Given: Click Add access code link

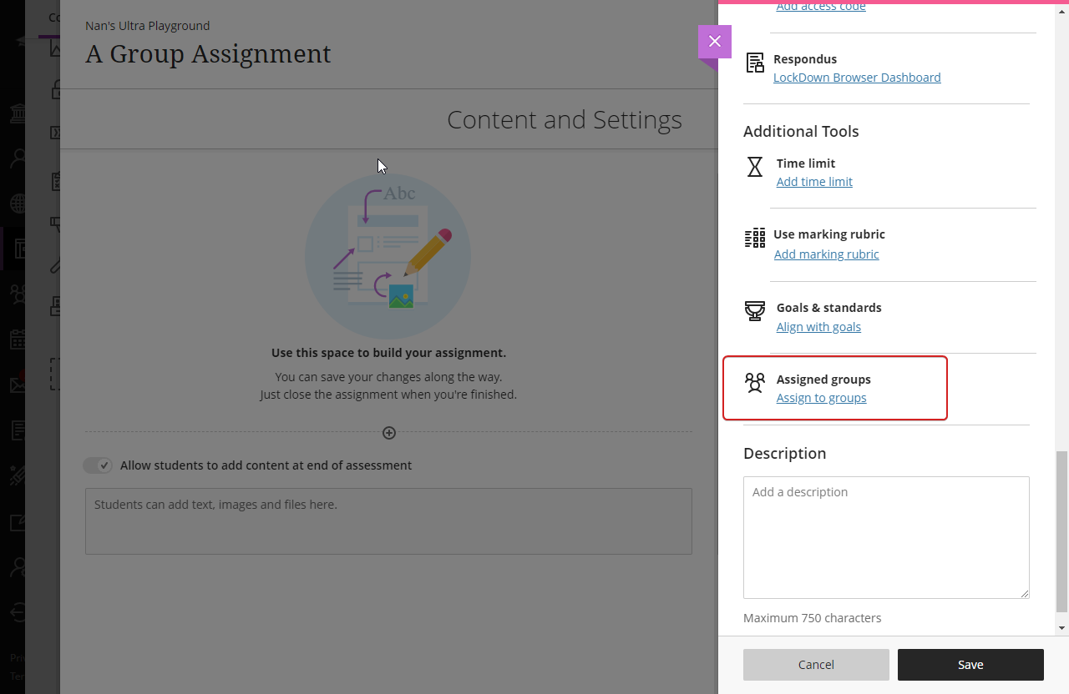Looking at the screenshot, I should tap(820, 7).
